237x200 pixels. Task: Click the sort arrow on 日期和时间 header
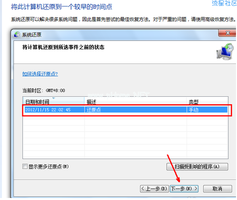53,98
